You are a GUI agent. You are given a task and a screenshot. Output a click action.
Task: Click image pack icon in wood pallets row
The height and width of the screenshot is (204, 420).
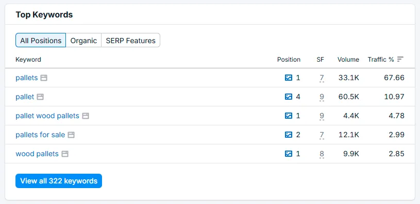tap(289, 154)
